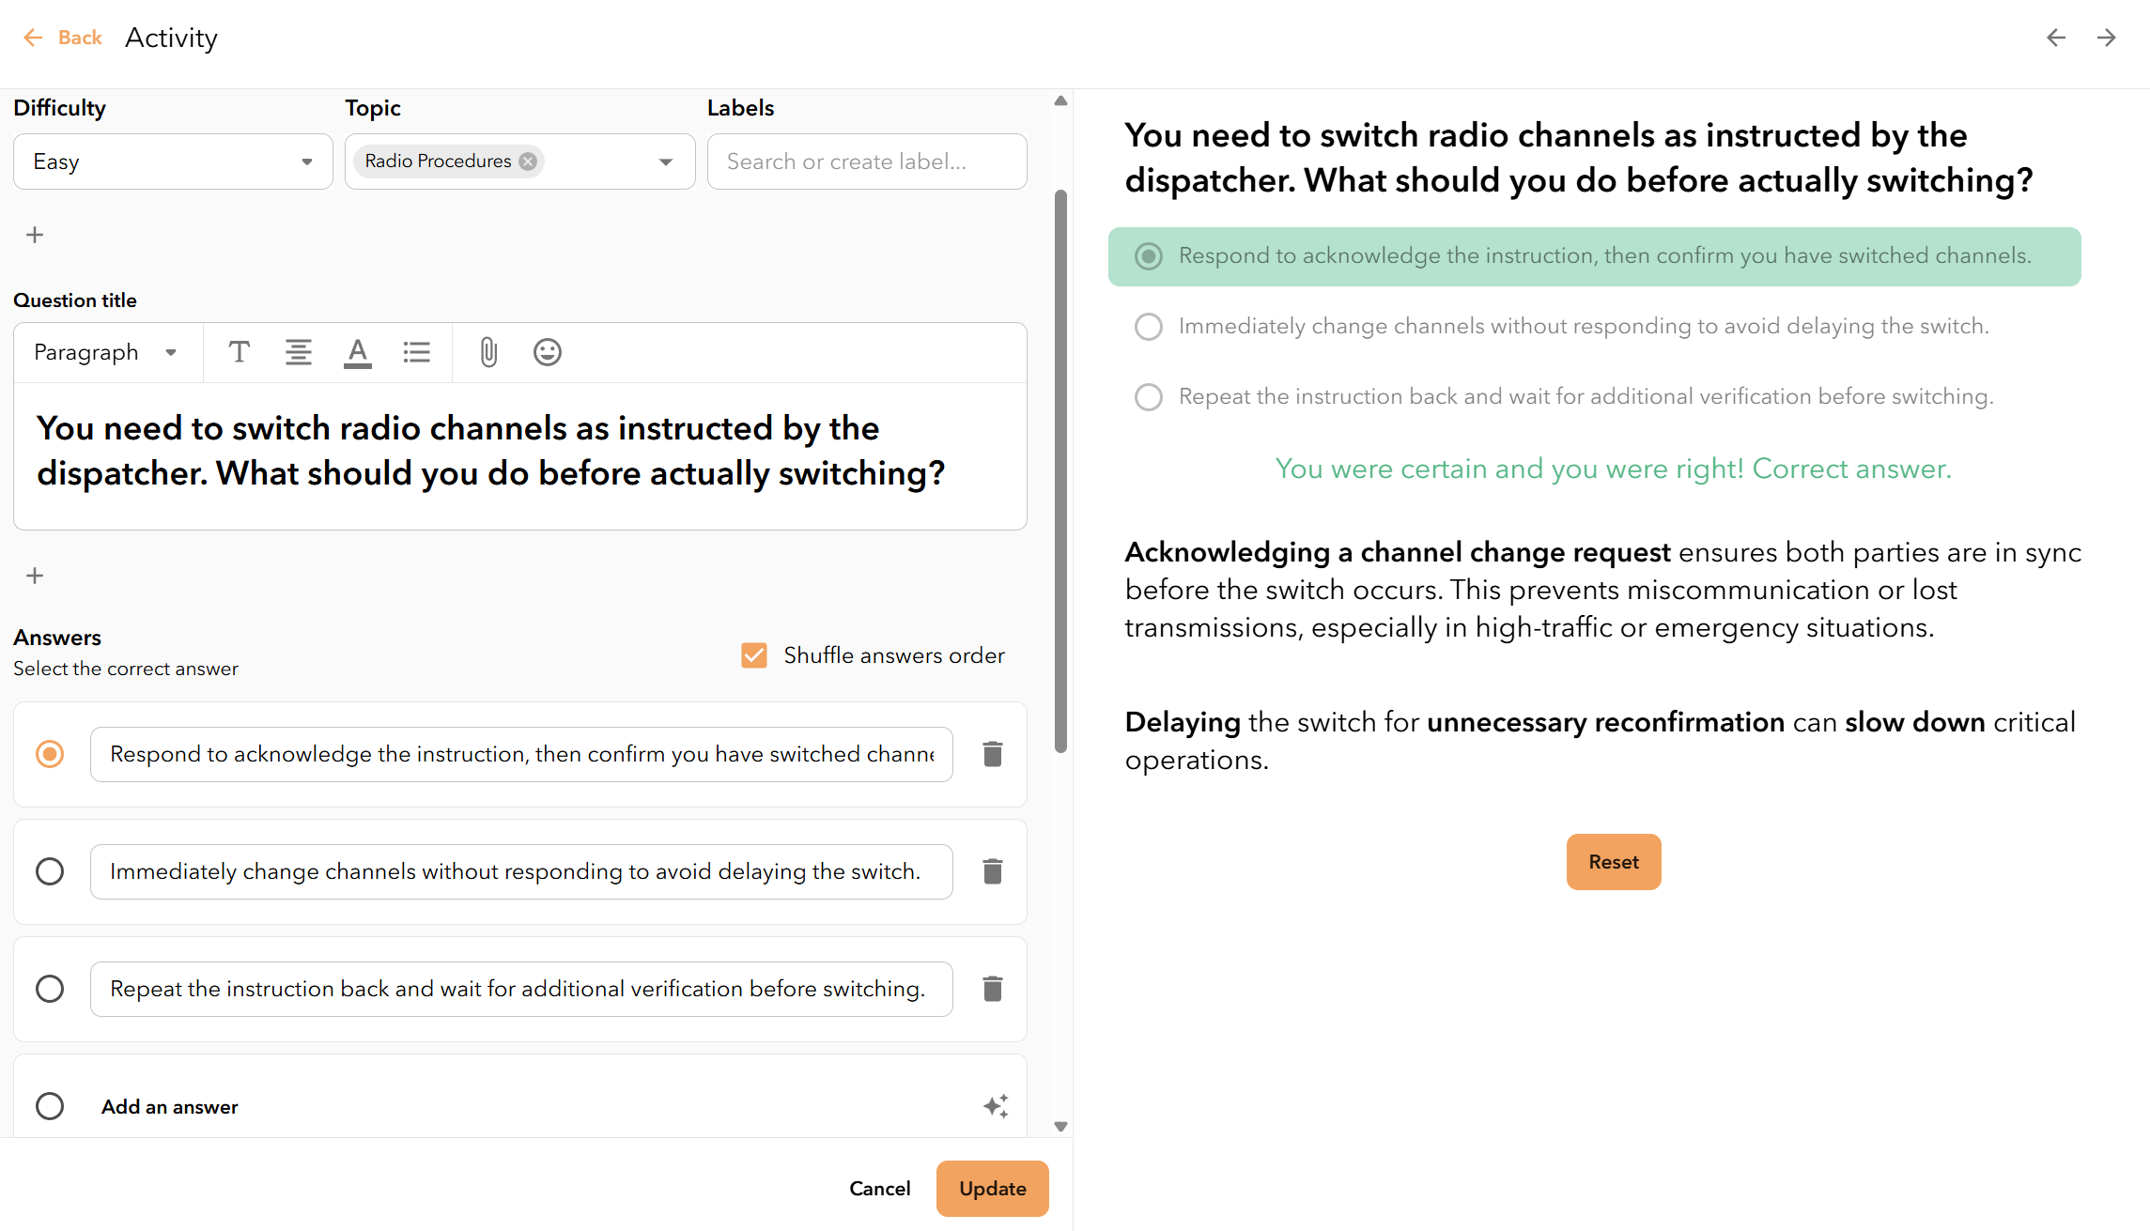This screenshot has height=1231, width=2150.
Task: Delete the 'Immediately change channels' answer
Action: [993, 871]
